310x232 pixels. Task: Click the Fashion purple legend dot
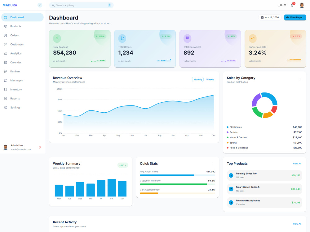click(228, 132)
